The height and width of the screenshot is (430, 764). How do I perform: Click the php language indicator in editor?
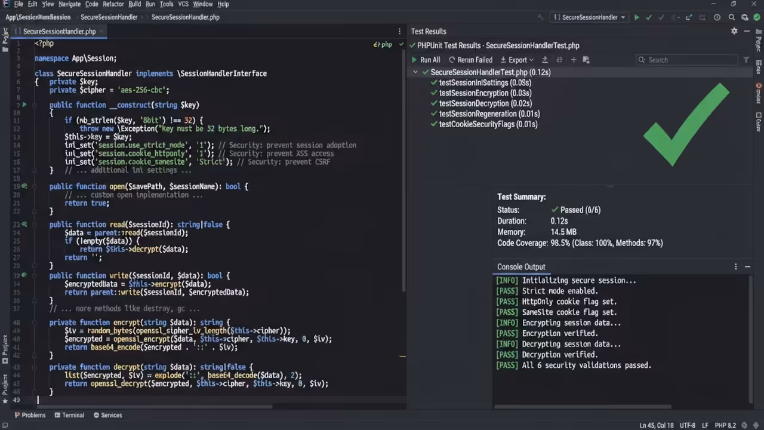point(383,44)
